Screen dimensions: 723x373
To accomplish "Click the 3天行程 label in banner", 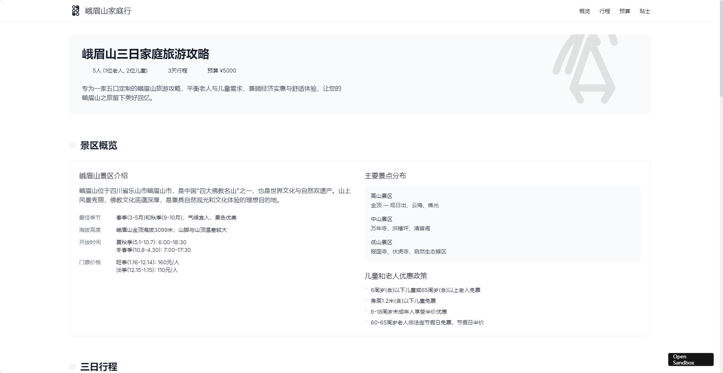I will tap(177, 71).
